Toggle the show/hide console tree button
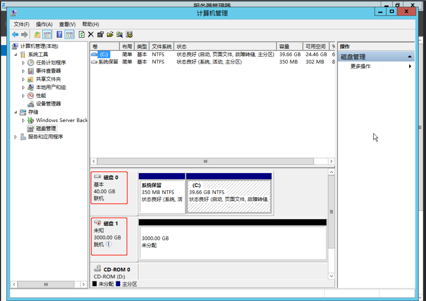 (47, 34)
